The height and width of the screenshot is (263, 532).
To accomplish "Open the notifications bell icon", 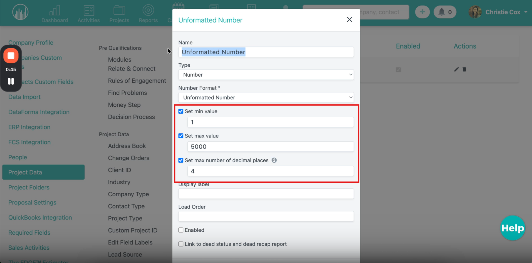I will pos(442,12).
